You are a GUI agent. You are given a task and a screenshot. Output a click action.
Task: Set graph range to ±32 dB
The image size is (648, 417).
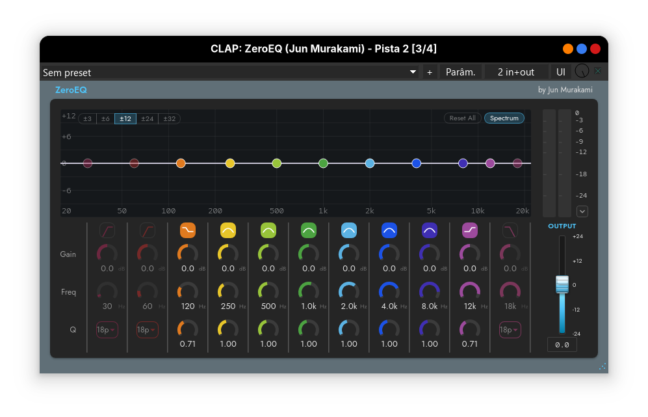tap(170, 119)
